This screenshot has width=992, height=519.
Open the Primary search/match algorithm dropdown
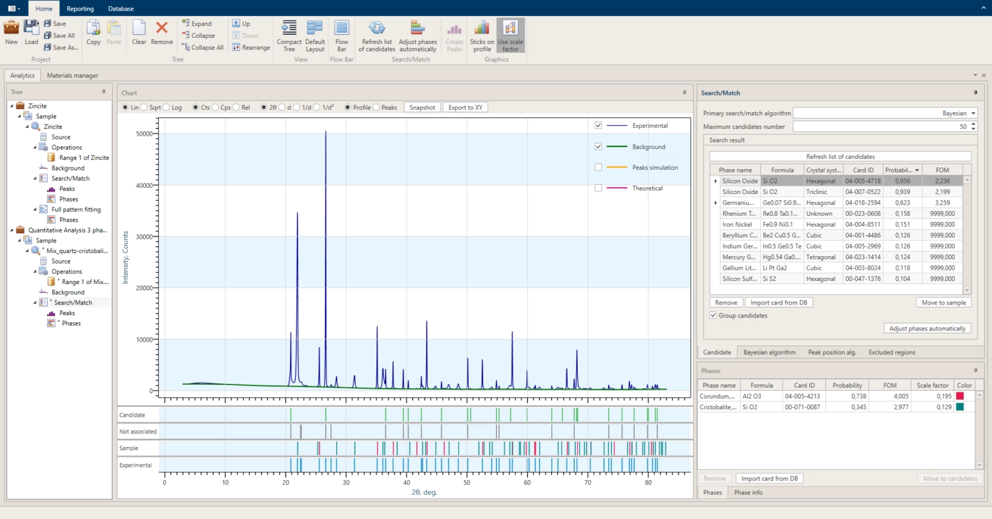click(973, 113)
